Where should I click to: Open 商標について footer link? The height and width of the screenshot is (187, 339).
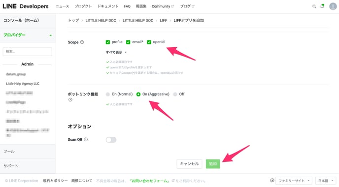(82, 181)
